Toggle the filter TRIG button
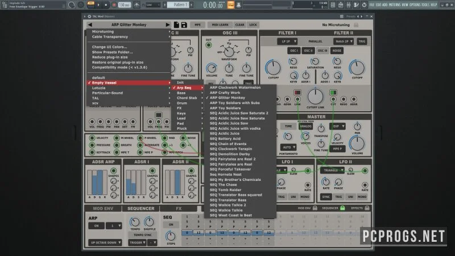This screenshot has height=256, width=455. pos(362,42)
